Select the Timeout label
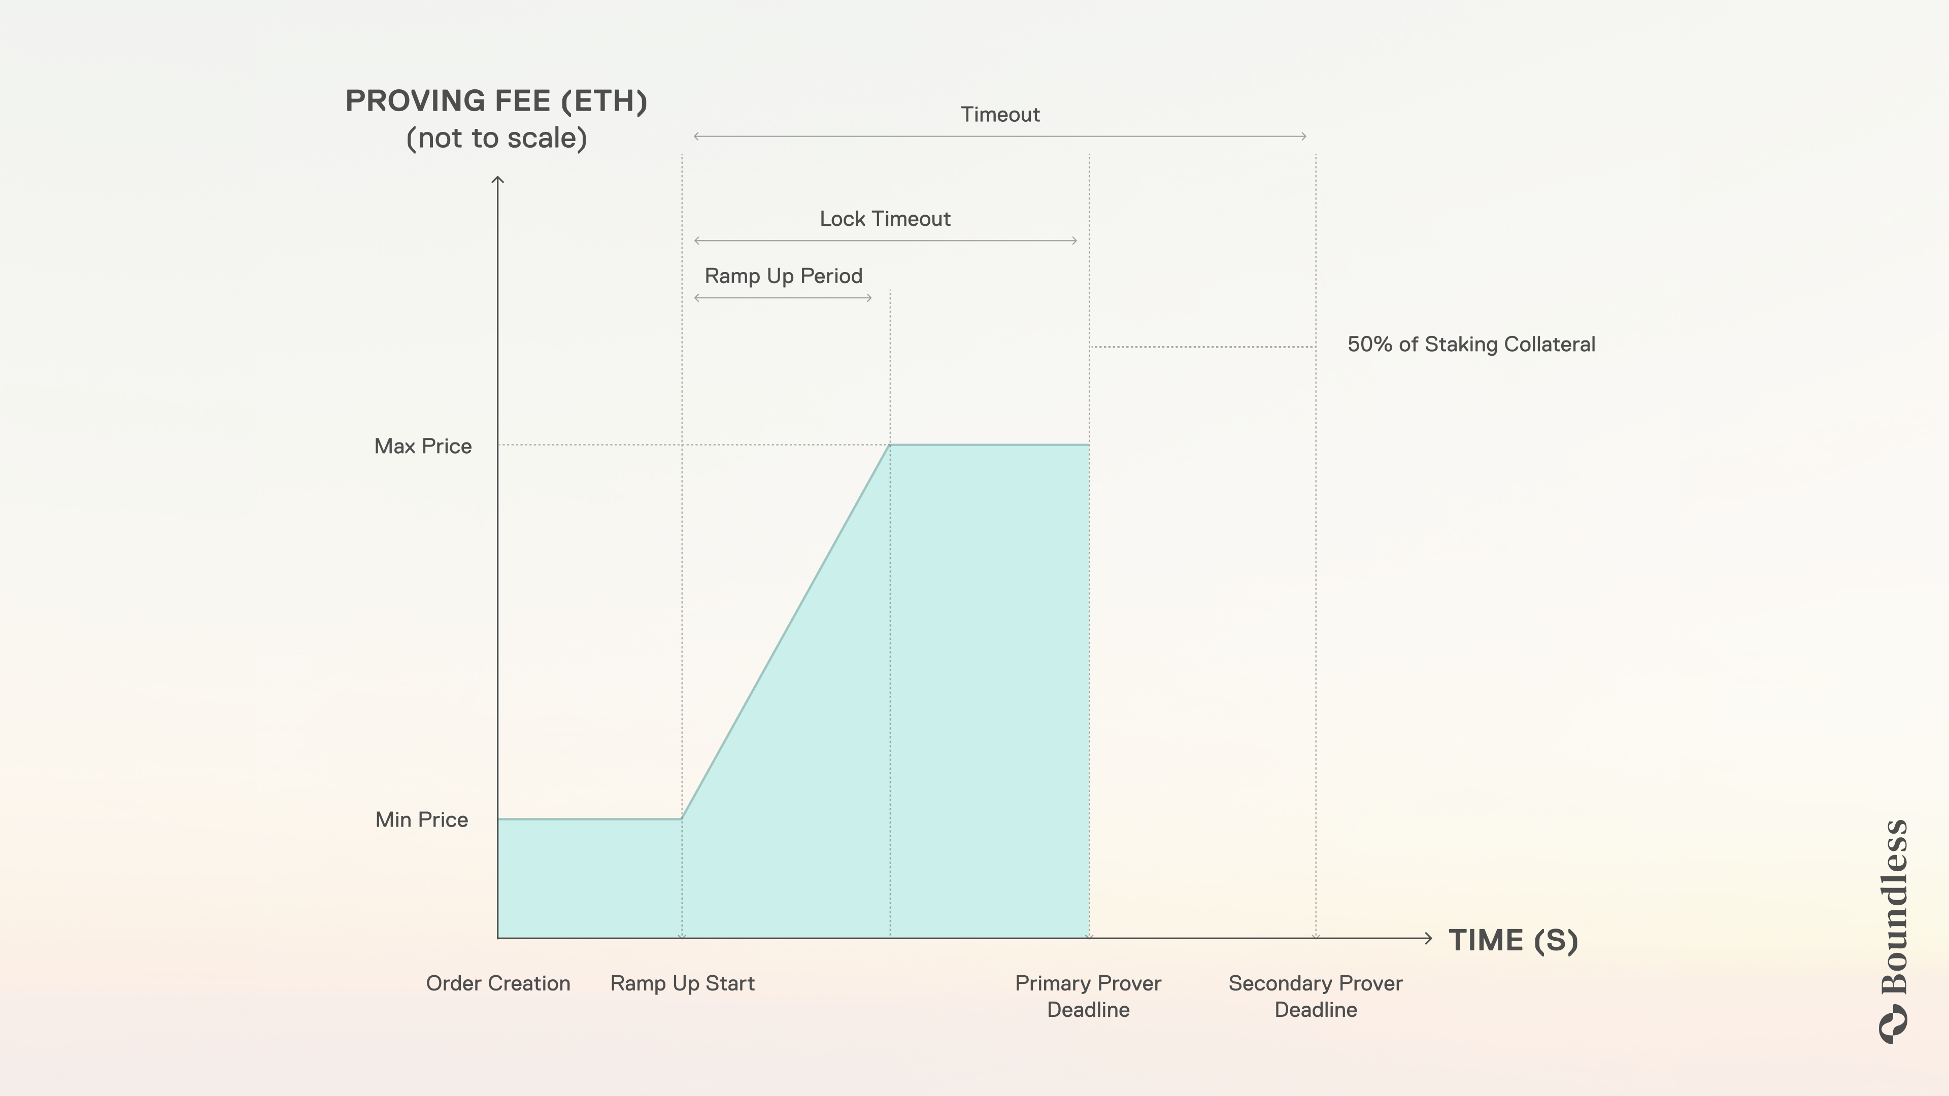1949x1096 pixels. pyautogui.click(x=1000, y=115)
